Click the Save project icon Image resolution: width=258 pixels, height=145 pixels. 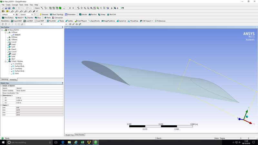(6, 8)
